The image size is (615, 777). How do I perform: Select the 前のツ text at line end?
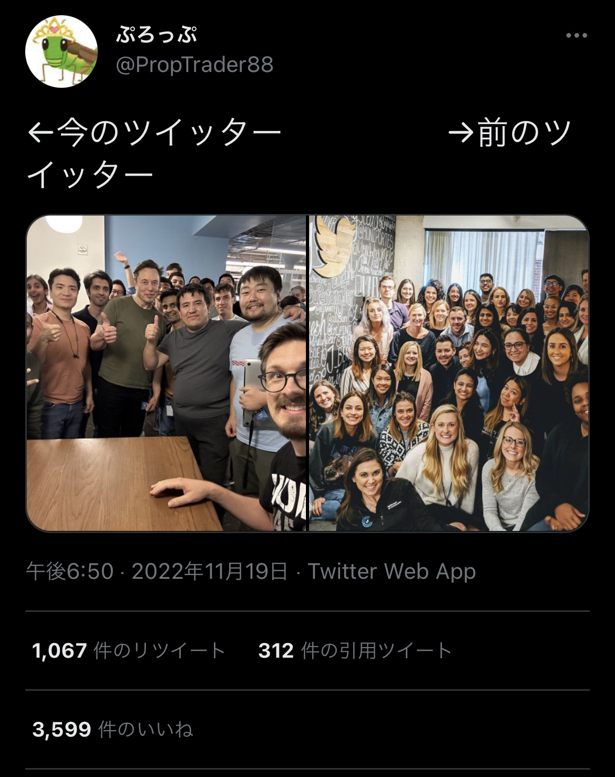[x=524, y=133]
